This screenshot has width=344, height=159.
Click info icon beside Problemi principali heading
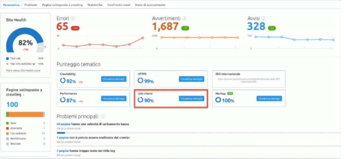click(x=103, y=116)
